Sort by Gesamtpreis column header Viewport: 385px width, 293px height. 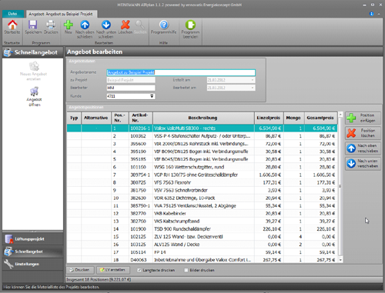320,118
